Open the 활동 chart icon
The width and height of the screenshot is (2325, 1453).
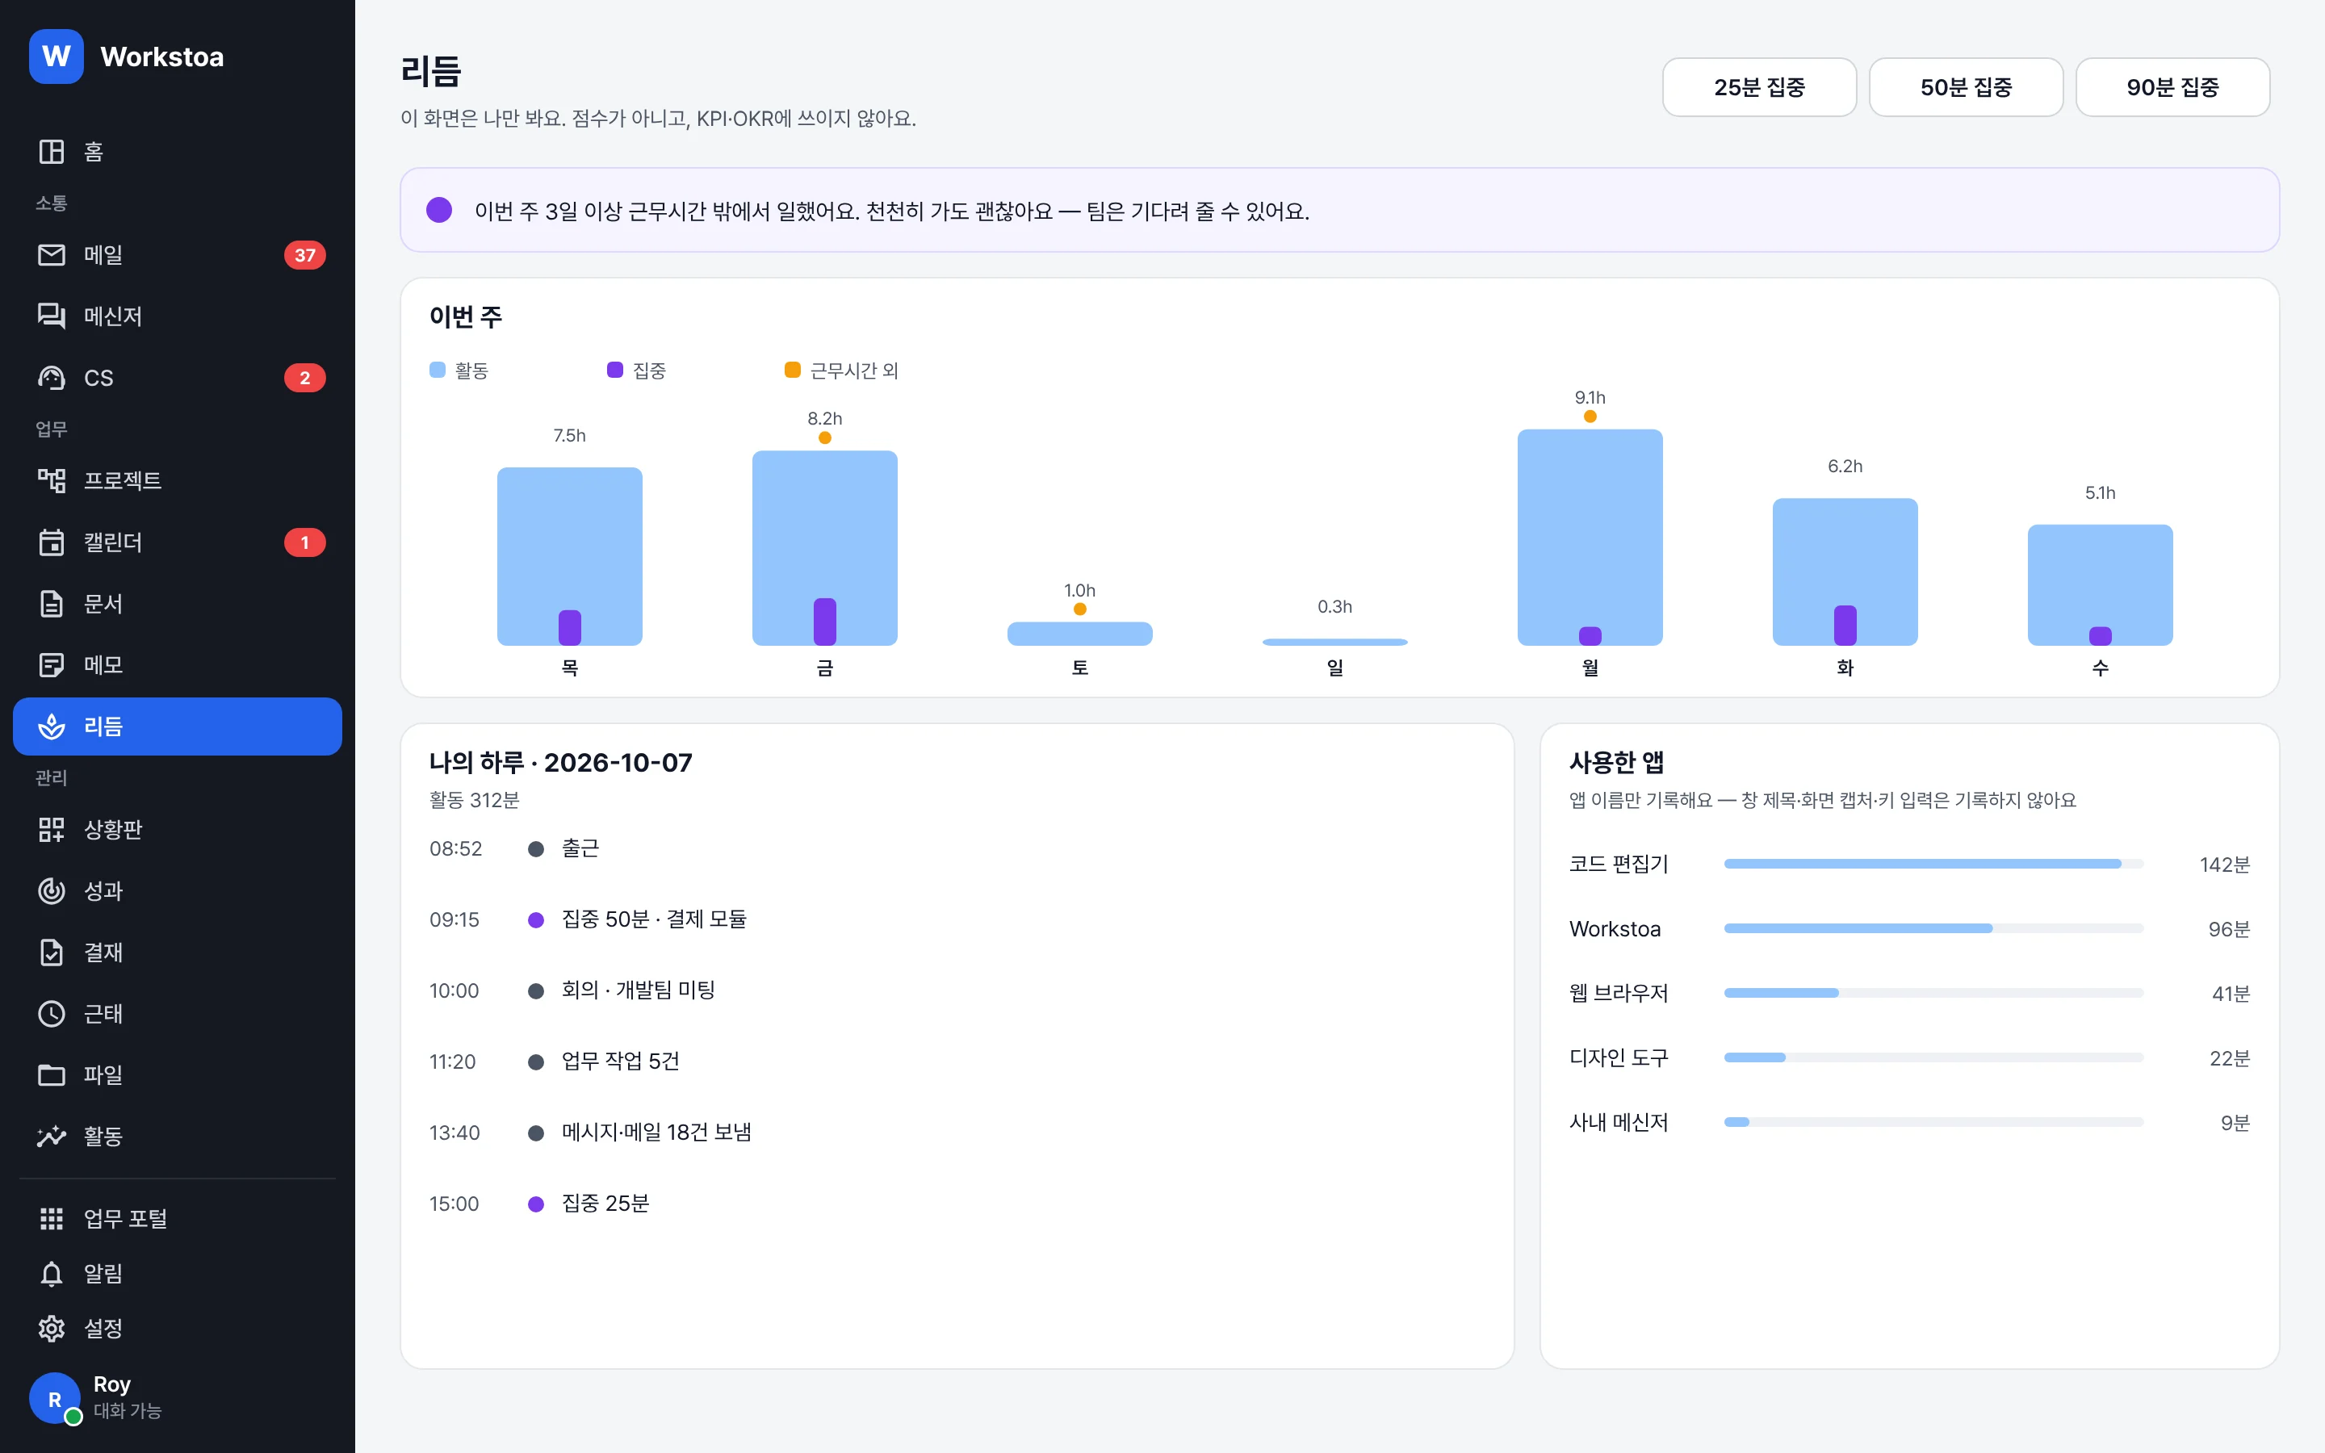51,1136
